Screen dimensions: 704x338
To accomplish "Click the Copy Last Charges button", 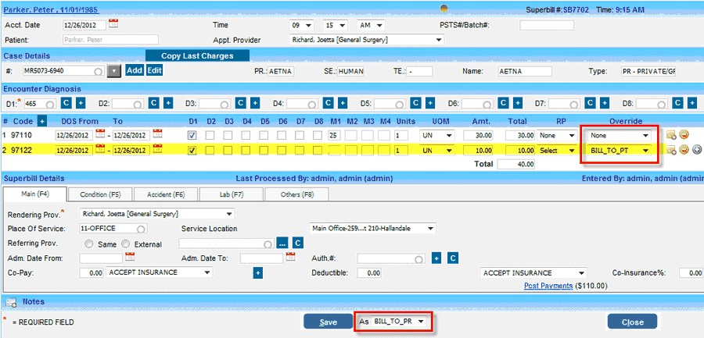I will [x=199, y=55].
